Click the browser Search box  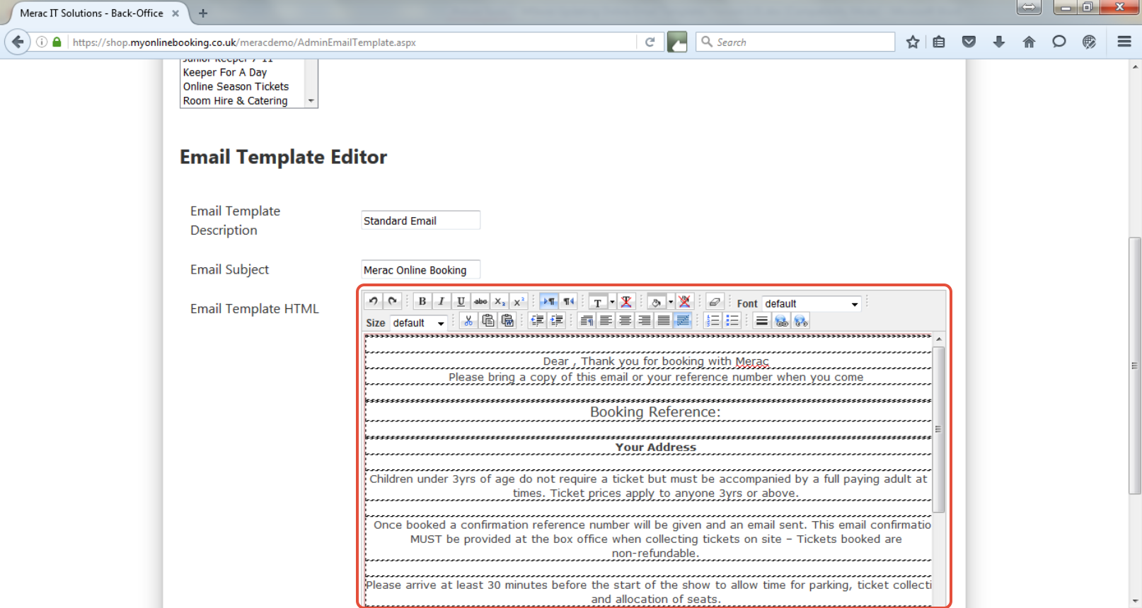[x=795, y=42]
